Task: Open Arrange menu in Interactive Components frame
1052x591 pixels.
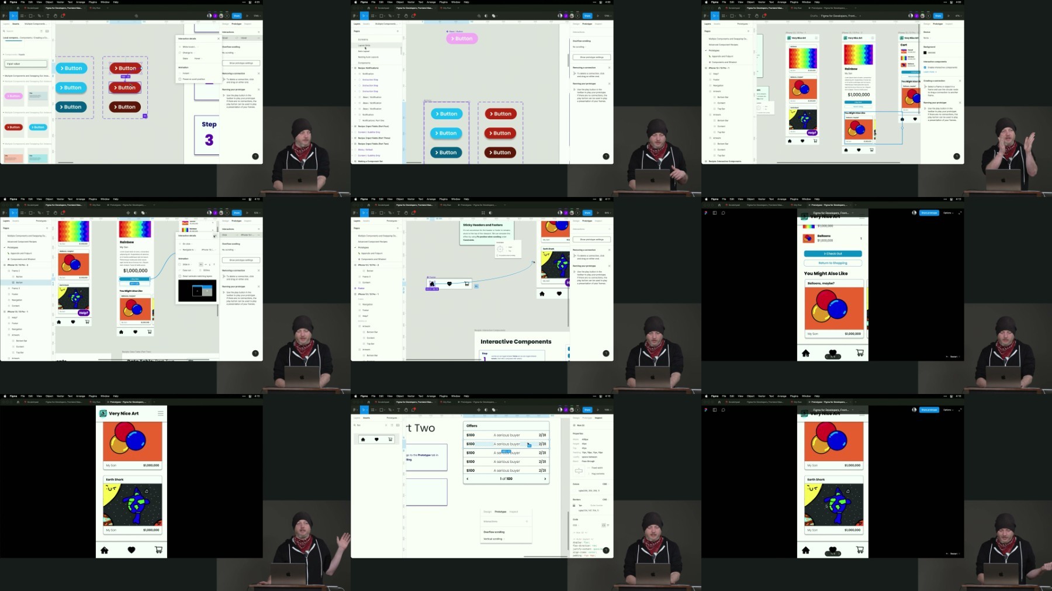Action: (431, 199)
